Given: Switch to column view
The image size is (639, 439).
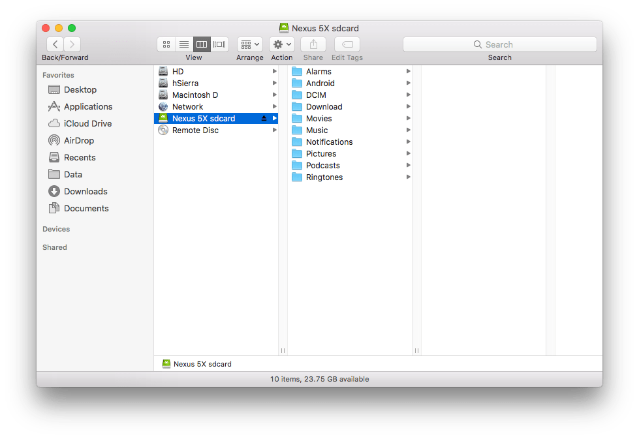Looking at the screenshot, I should [202, 44].
